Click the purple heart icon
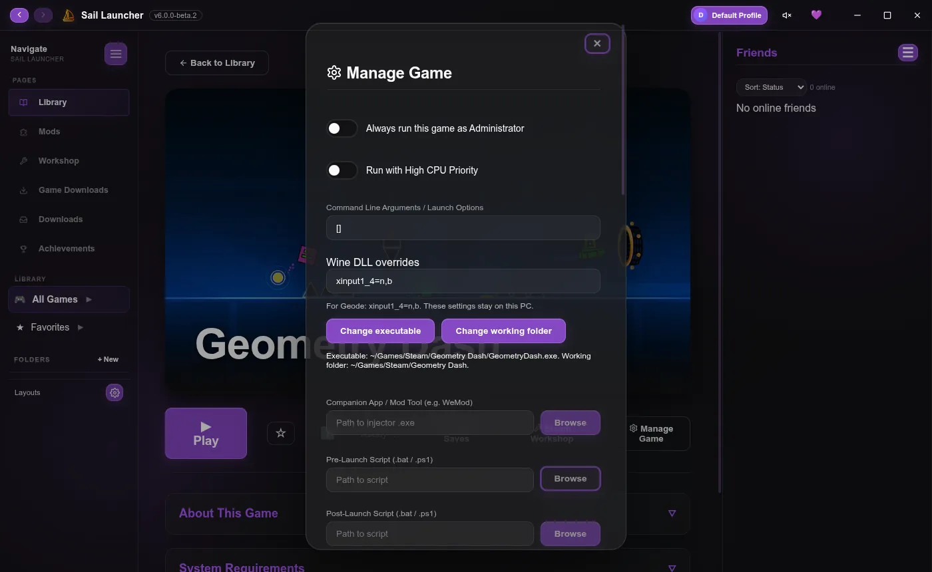 click(816, 15)
